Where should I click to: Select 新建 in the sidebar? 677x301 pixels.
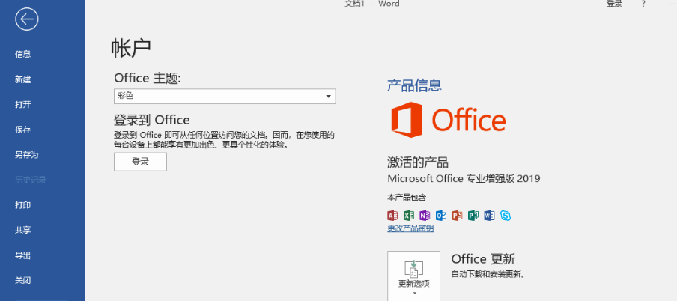pyautogui.click(x=23, y=79)
